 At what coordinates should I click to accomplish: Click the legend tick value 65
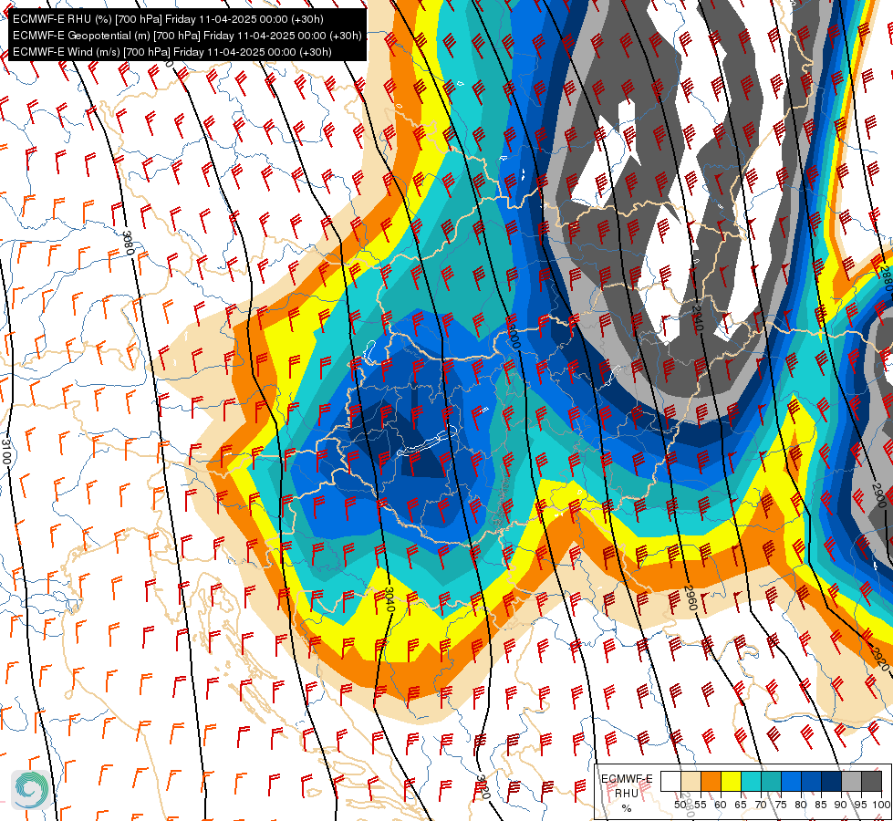coord(741,805)
